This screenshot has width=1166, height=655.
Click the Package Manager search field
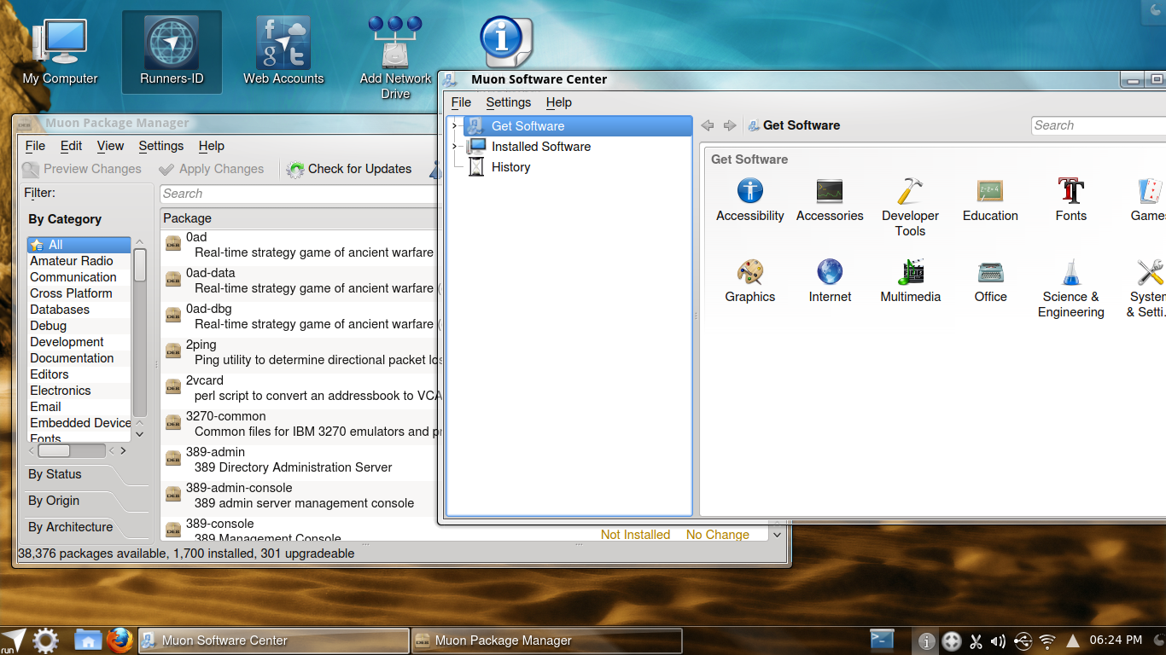coord(299,194)
